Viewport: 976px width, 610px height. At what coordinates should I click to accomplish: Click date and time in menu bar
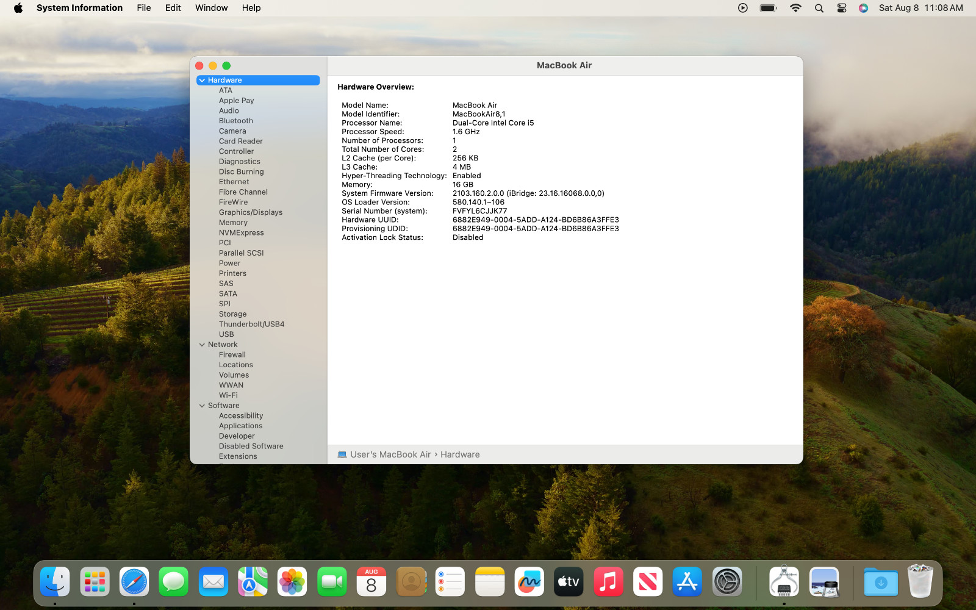point(921,8)
